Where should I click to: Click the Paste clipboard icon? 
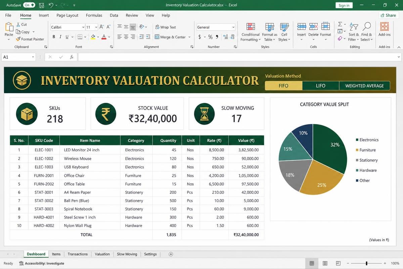click(x=9, y=27)
